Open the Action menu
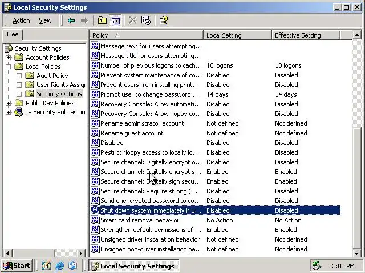 [21, 20]
